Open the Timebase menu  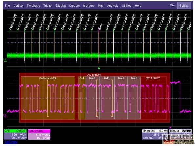pos(33,6)
